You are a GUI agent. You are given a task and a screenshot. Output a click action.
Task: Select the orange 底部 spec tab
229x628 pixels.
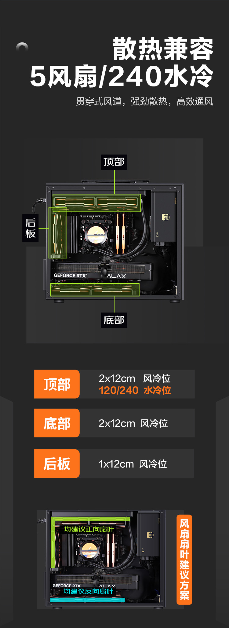point(57,423)
